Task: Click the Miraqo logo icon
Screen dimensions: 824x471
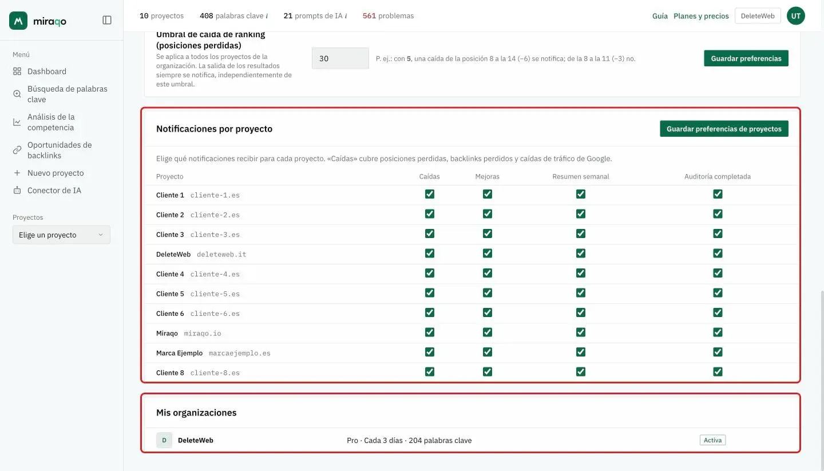Action: [x=18, y=21]
